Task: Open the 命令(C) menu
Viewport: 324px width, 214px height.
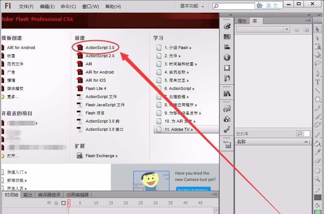Action: [x=68, y=6]
